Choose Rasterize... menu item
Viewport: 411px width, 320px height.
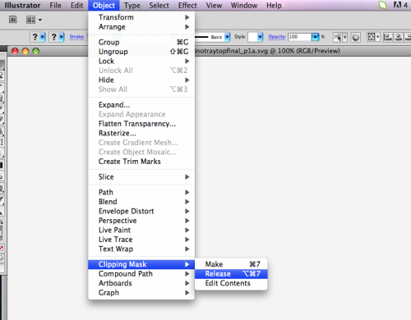141,133
